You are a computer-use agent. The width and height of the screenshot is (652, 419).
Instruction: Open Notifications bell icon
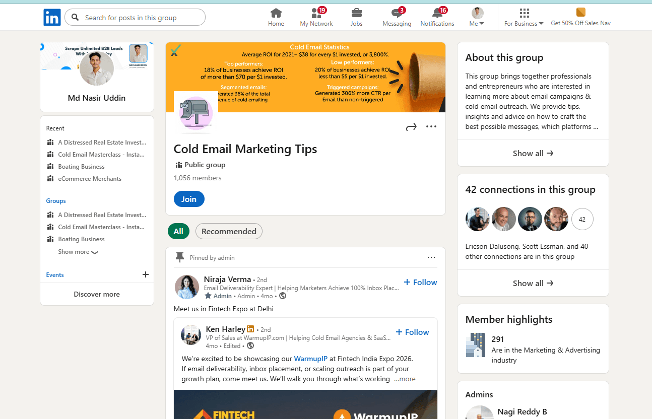[x=437, y=17]
